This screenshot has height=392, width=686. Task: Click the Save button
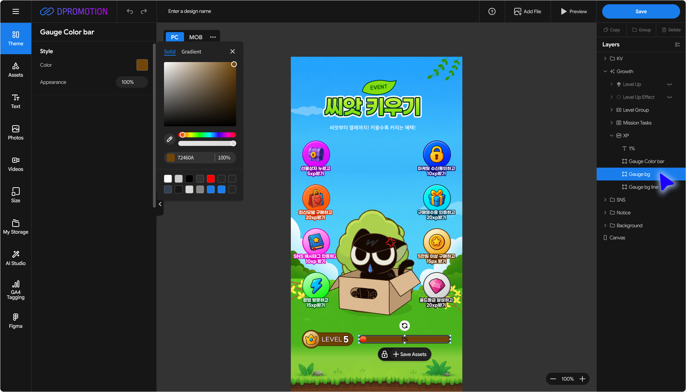(x=641, y=11)
